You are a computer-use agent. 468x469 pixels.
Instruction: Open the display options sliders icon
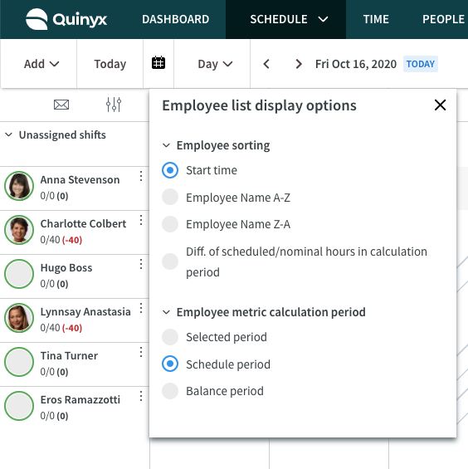click(114, 105)
